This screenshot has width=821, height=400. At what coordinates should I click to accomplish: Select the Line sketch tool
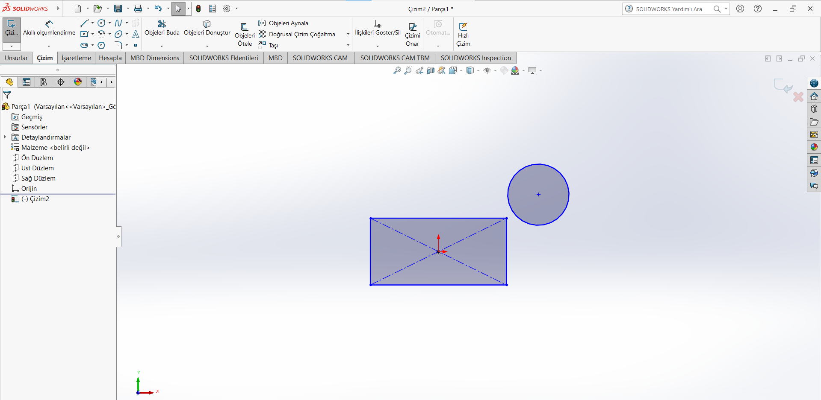click(x=84, y=23)
